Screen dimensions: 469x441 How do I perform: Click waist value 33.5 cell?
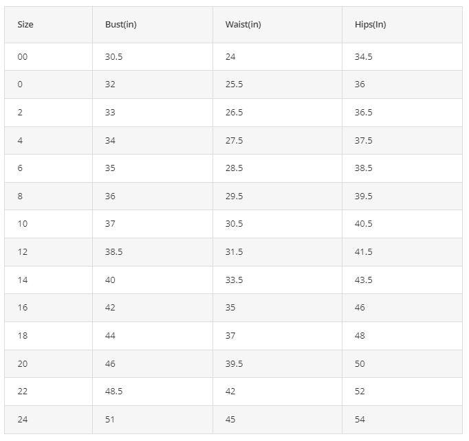tap(277, 280)
